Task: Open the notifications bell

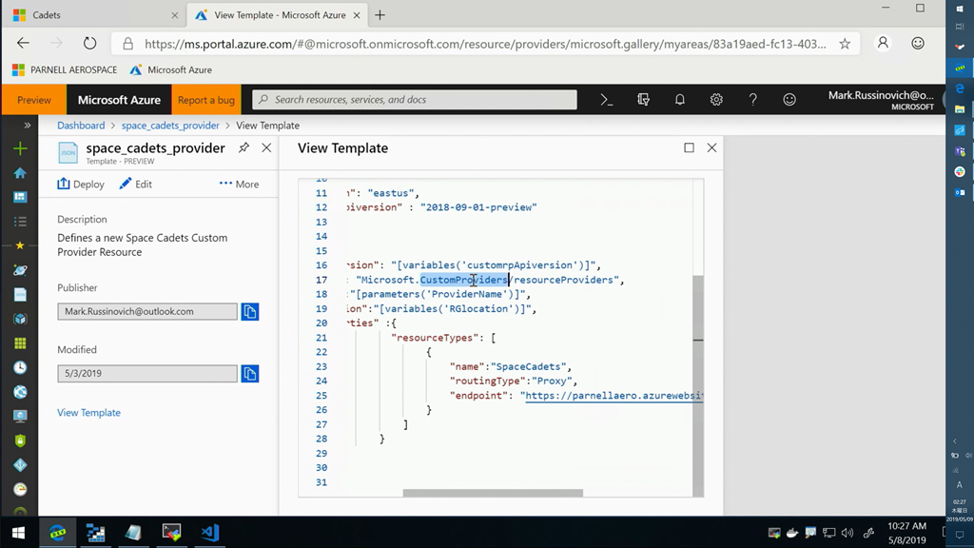Action: click(680, 100)
